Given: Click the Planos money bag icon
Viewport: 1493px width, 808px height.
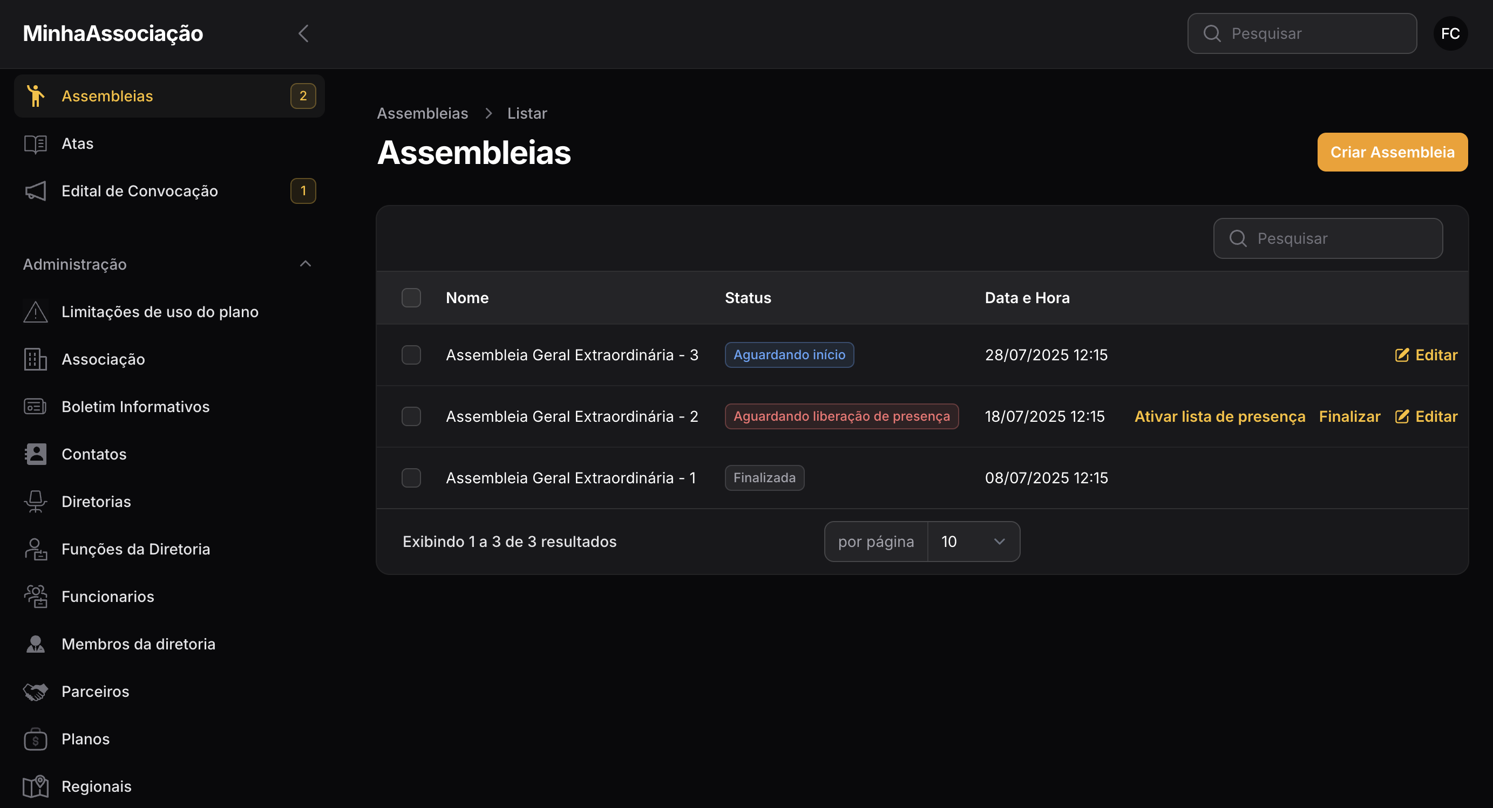Looking at the screenshot, I should click(35, 739).
